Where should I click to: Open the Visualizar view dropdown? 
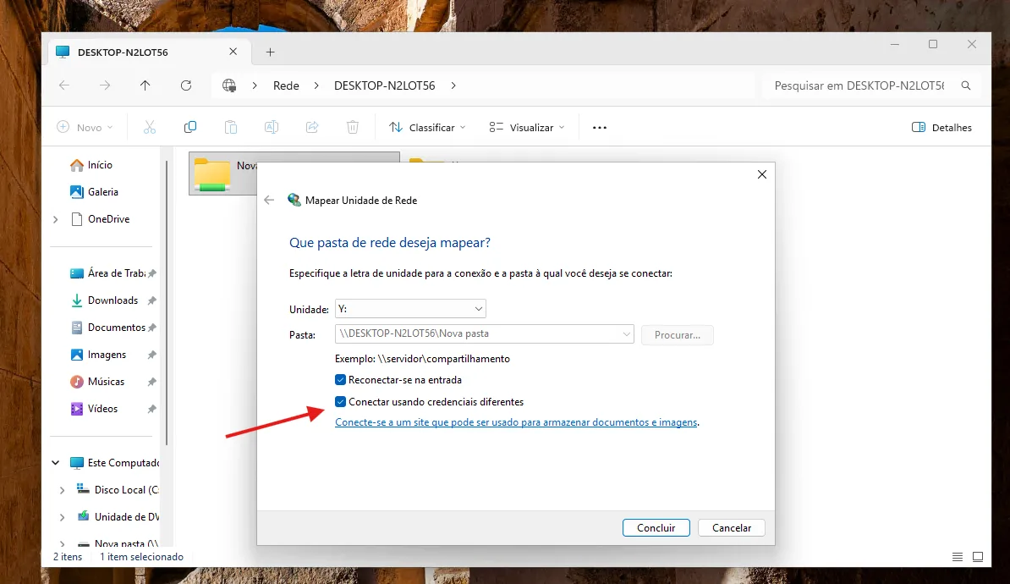527,128
